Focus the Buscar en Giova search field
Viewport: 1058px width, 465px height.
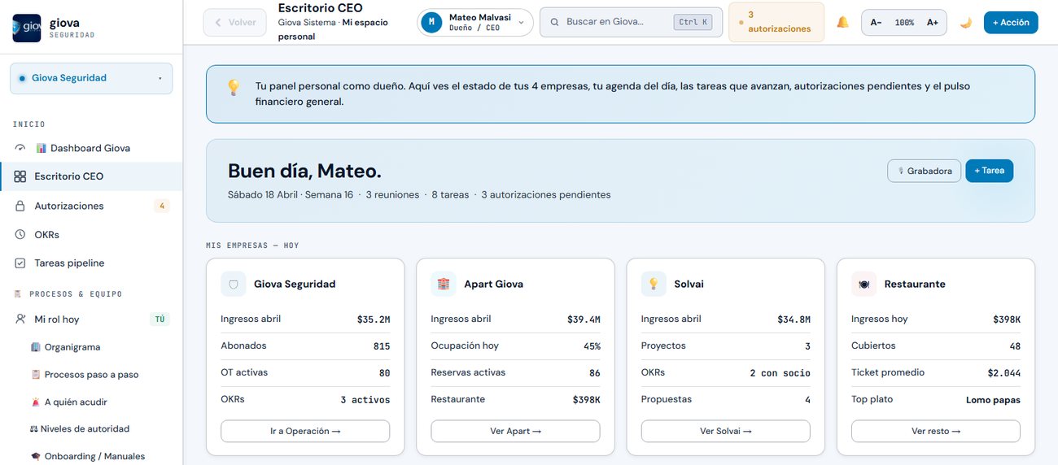tap(631, 22)
